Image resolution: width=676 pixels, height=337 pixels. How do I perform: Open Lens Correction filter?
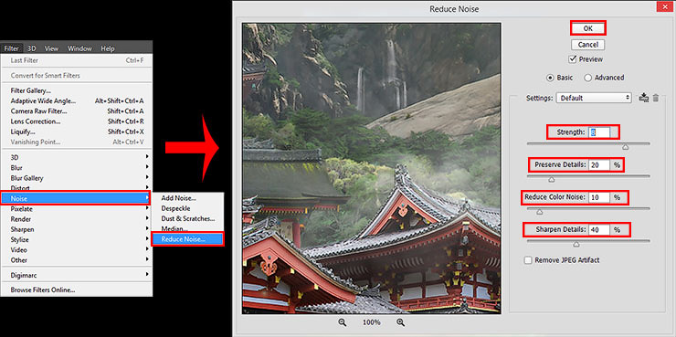pos(77,121)
